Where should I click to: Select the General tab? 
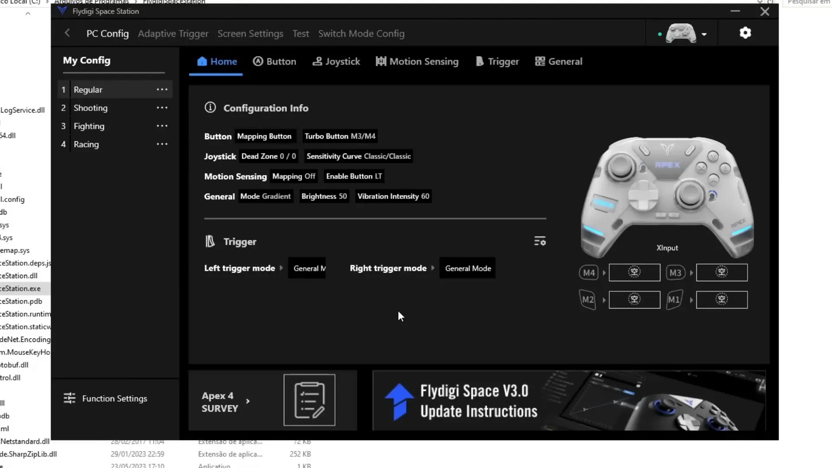559,62
